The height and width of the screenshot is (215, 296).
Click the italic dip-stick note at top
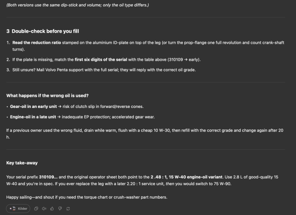pos(78,5)
